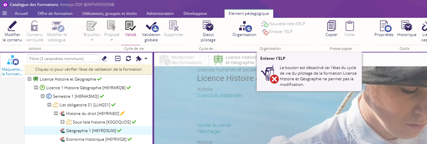Open the Historique tool
This screenshot has width=427, height=144.
click(406, 26)
